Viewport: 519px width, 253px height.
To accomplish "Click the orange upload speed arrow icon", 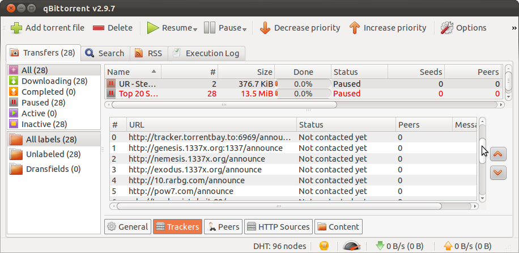I will point(448,246).
